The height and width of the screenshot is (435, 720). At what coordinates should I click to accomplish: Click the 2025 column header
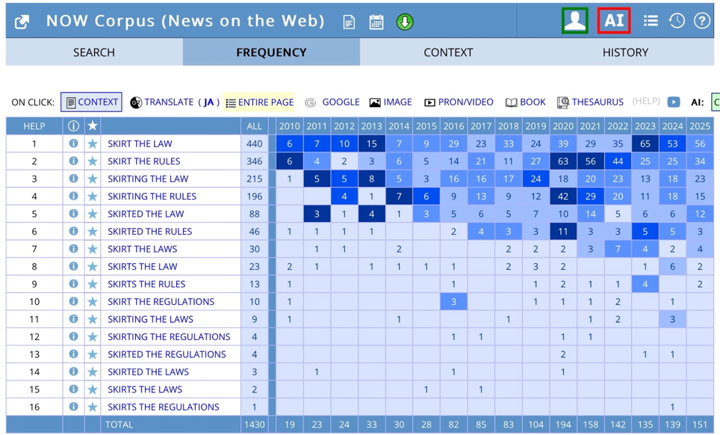(700, 126)
